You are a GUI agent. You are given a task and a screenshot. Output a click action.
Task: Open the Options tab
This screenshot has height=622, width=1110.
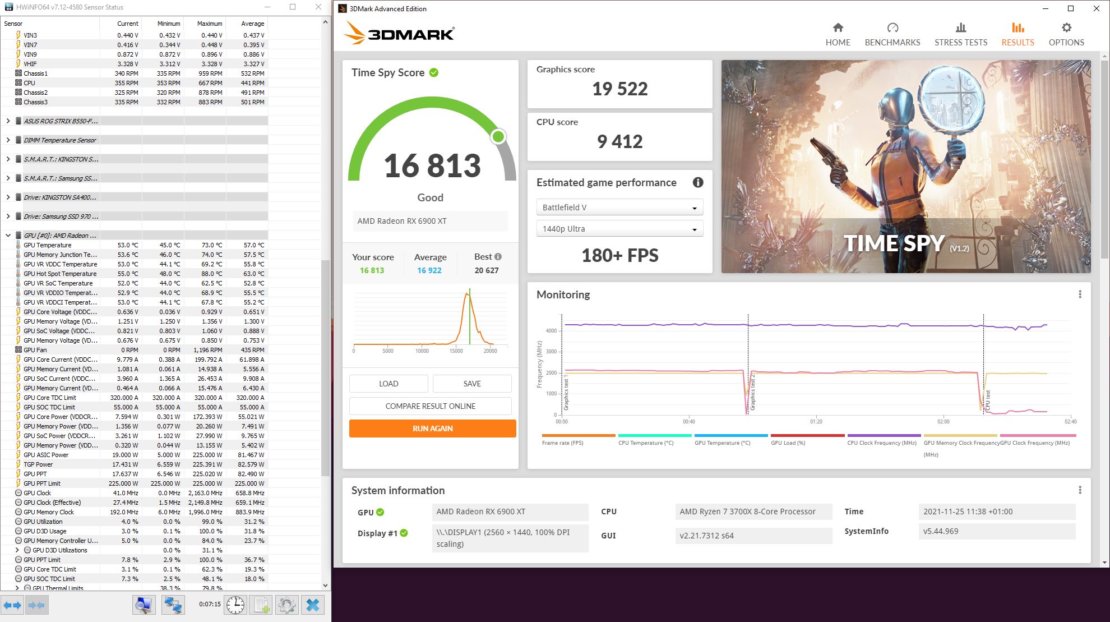(1066, 35)
